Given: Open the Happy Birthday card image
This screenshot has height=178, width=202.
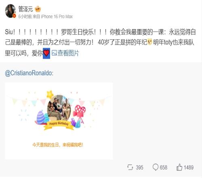Looking at the screenshot, I should [59, 121].
